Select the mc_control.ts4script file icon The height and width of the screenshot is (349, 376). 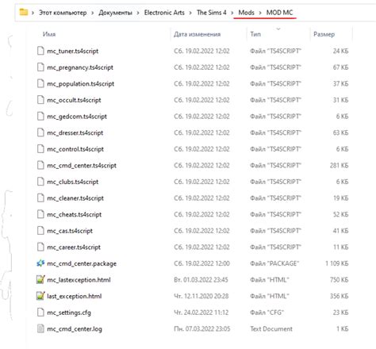(40, 149)
